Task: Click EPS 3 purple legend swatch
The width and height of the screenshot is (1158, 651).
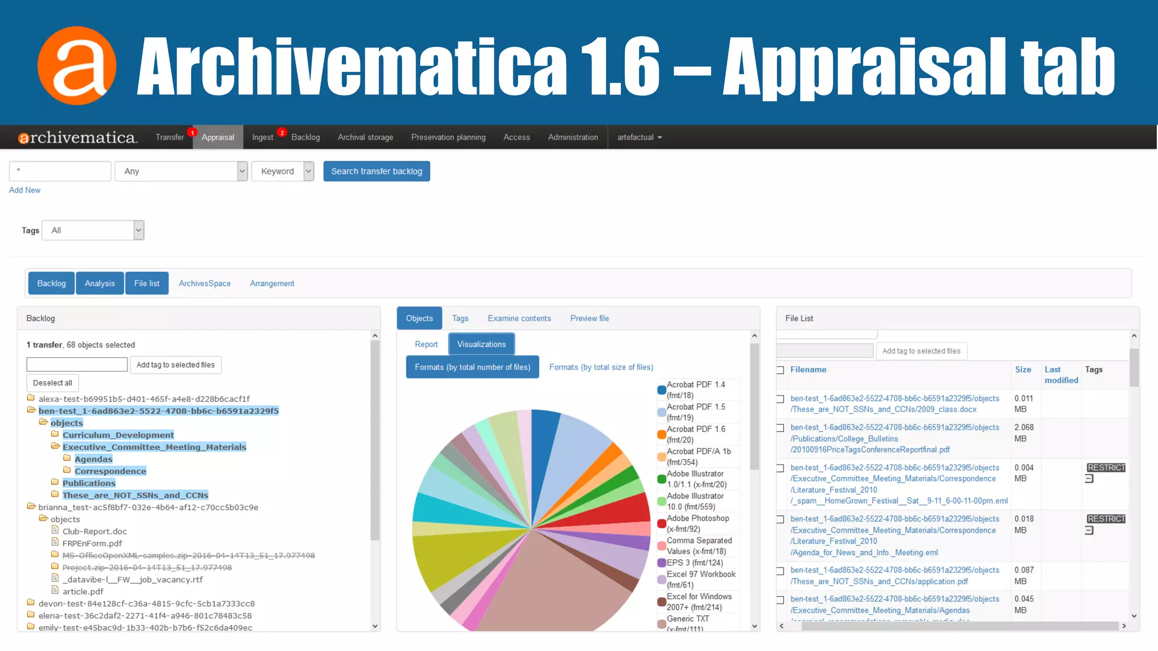Action: click(662, 563)
